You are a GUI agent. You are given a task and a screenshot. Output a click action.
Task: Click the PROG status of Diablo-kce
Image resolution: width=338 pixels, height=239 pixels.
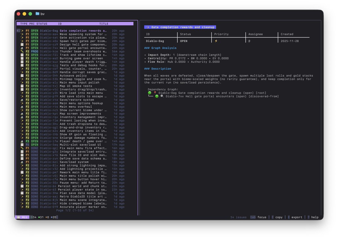[35, 51]
